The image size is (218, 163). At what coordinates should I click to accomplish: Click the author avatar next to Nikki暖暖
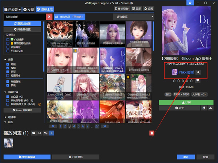174,72
